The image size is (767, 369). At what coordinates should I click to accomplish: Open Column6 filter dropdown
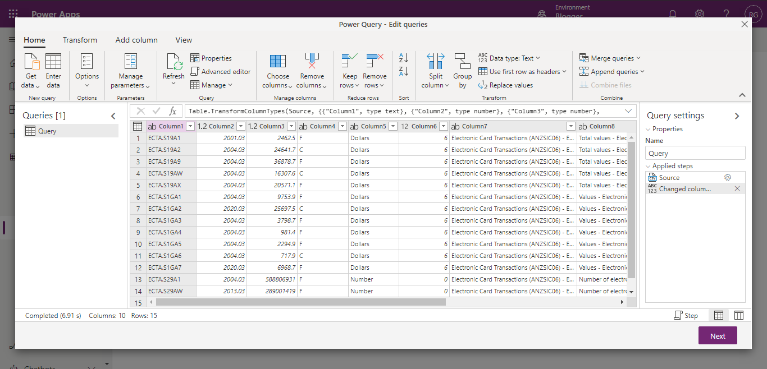pyautogui.click(x=444, y=126)
